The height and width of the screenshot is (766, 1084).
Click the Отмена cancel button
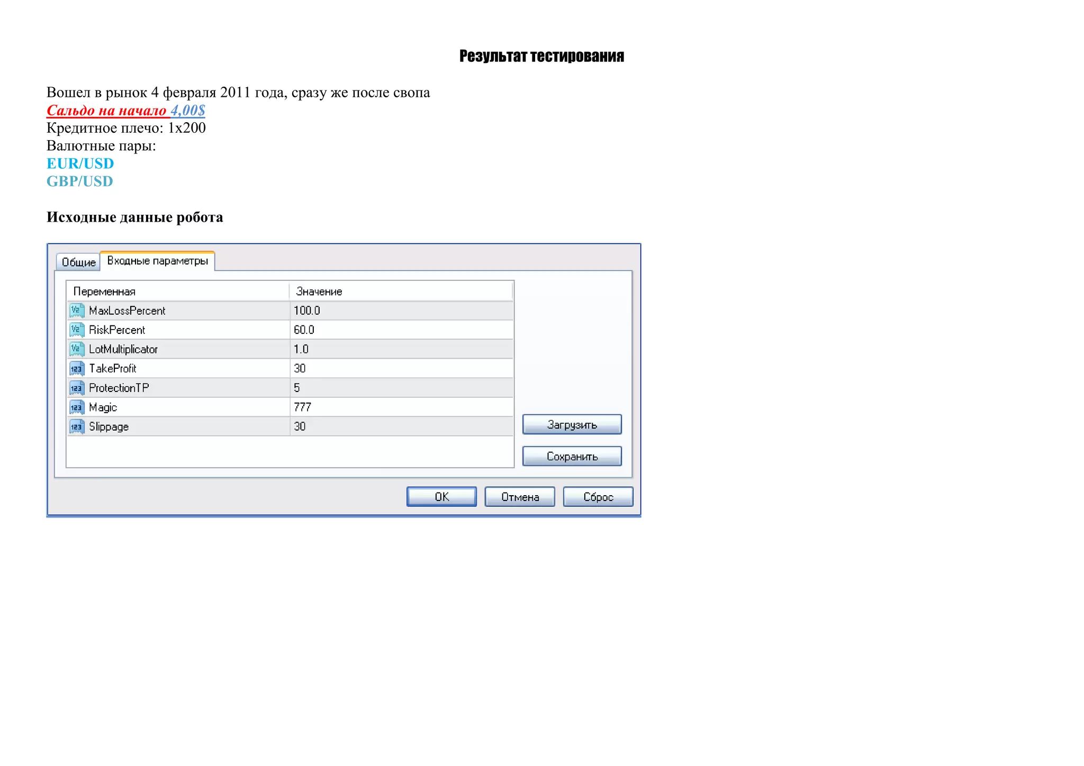click(520, 497)
